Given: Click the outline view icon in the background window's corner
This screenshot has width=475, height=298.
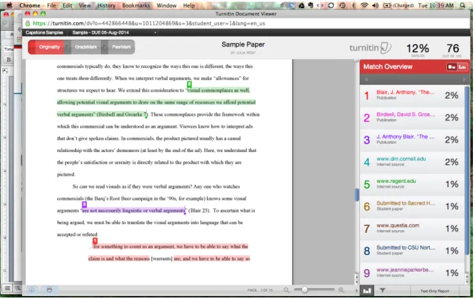Looking at the screenshot, I should (18, 288).
